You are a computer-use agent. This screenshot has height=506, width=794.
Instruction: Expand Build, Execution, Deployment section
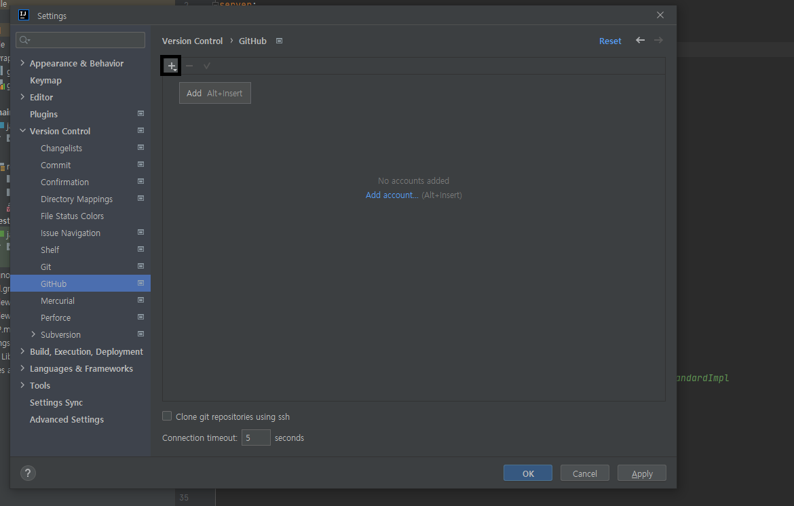tap(22, 351)
